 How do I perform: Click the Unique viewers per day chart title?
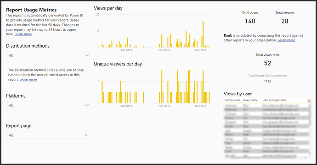(x=118, y=64)
